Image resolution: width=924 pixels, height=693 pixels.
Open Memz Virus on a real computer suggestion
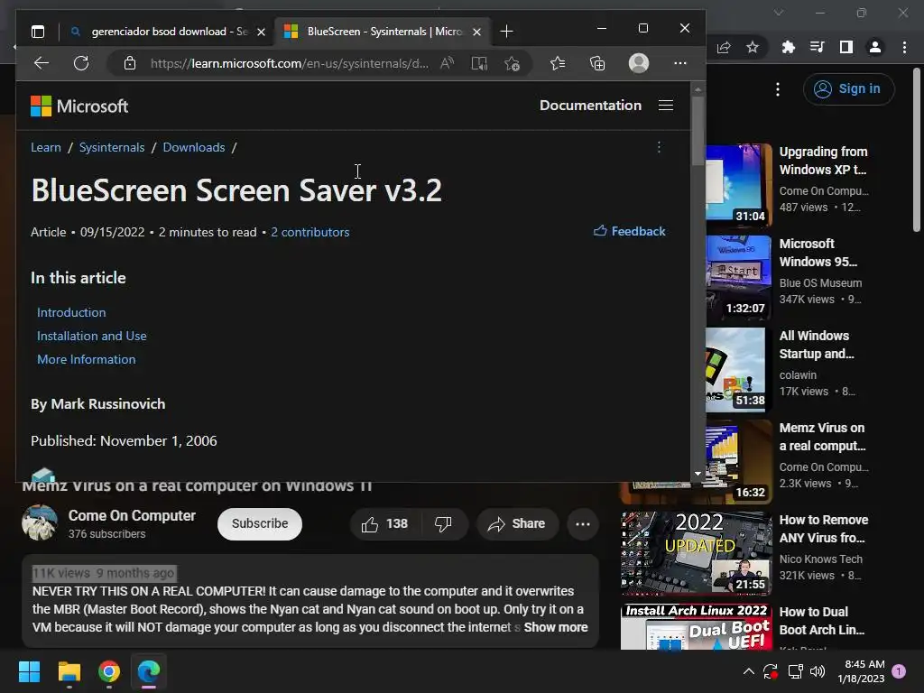tap(823, 437)
